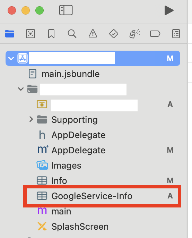This screenshot has height=238, width=192.
Task: Open the Report navigator list icon
Action: [x=176, y=34]
